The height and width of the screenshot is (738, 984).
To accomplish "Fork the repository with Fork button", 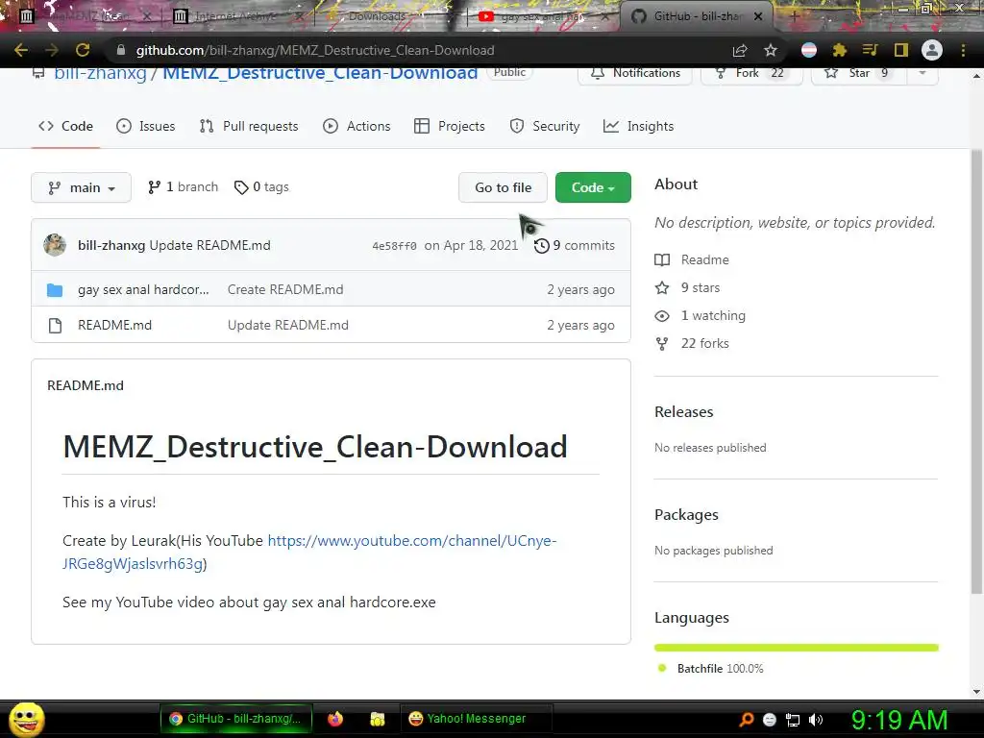I will tap(751, 73).
